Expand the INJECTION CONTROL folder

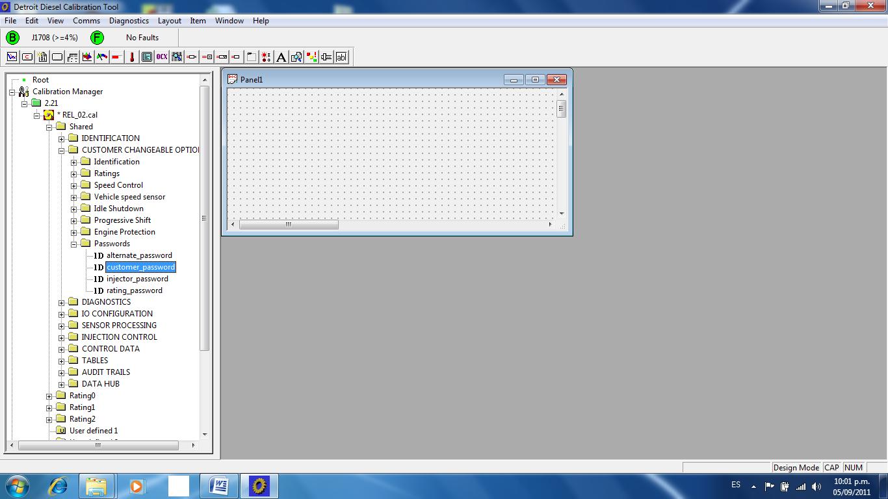click(x=61, y=337)
